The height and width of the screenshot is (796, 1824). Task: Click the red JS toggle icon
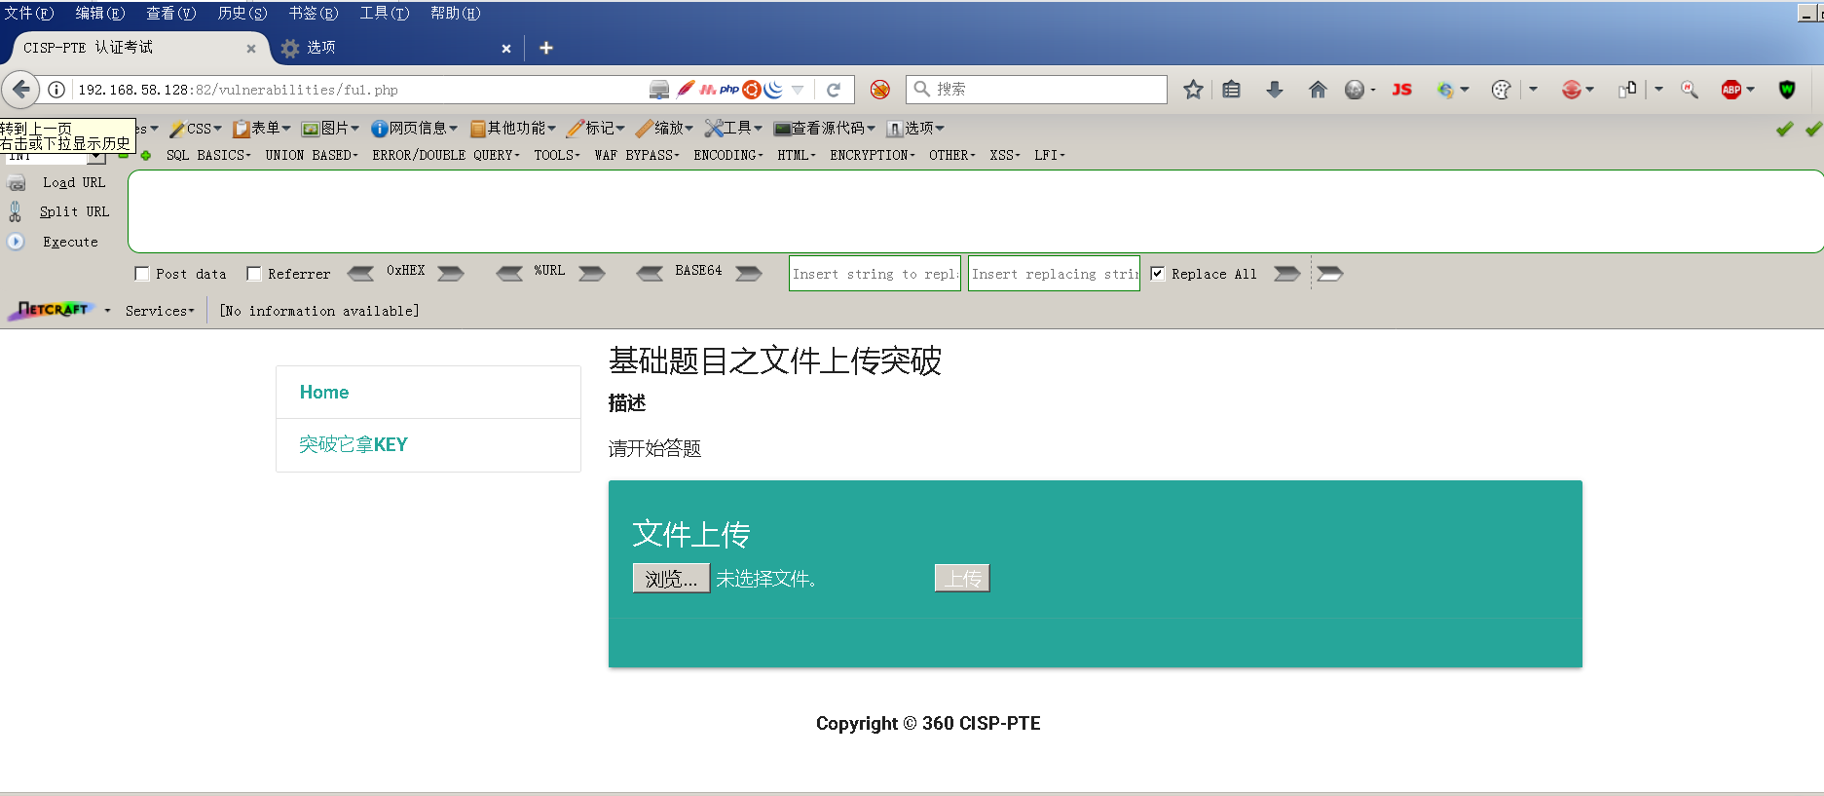click(x=1401, y=90)
